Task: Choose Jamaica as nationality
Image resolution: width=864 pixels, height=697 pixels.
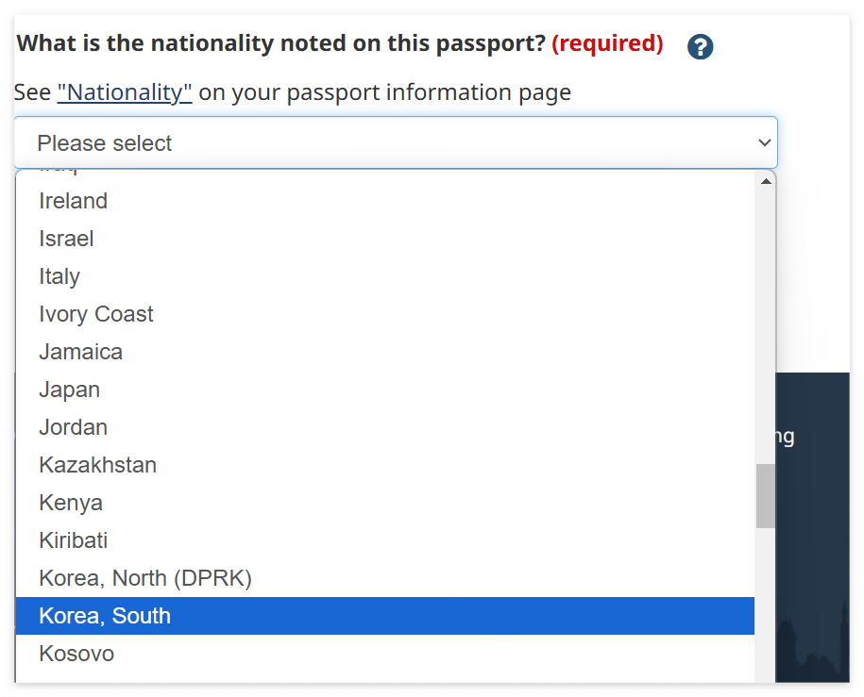Action: [x=81, y=352]
